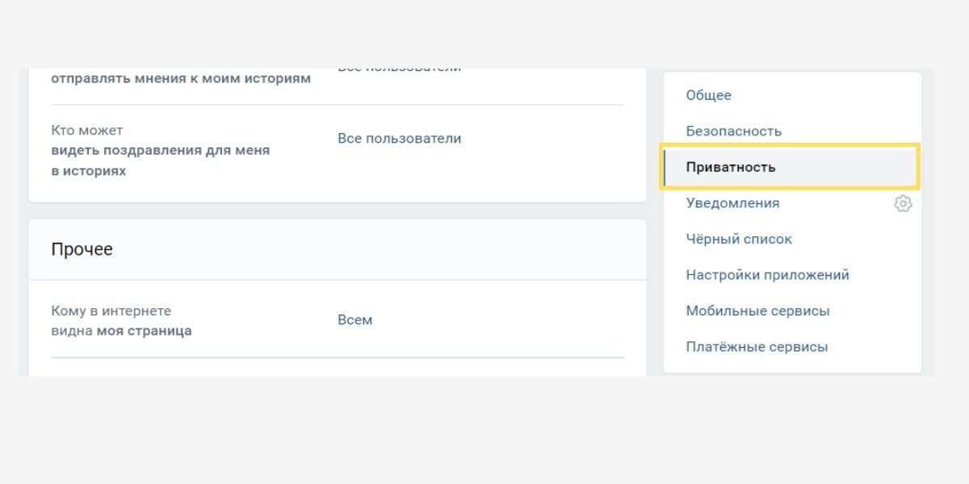This screenshot has height=484, width=969.
Task: Expand the 'Все пользователи' dropdown for story greetings
Action: click(399, 139)
